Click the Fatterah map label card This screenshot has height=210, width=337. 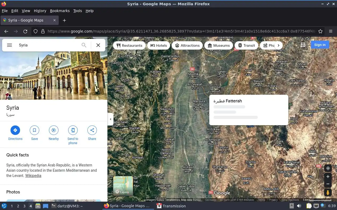pos(249,110)
